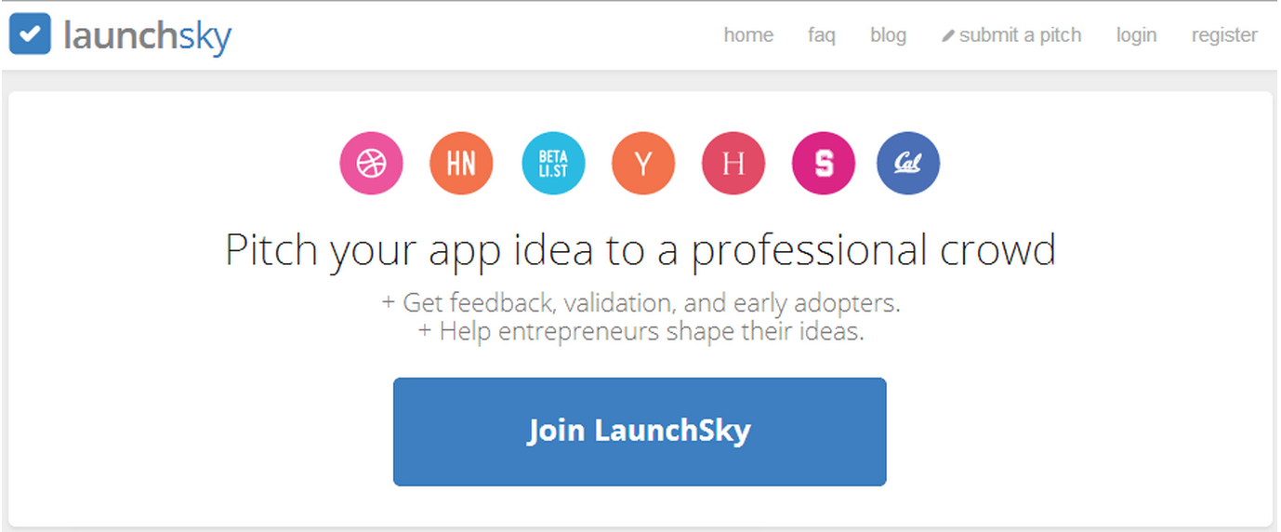The width and height of the screenshot is (1281, 532).
Task: Open the faq page link
Action: (822, 35)
